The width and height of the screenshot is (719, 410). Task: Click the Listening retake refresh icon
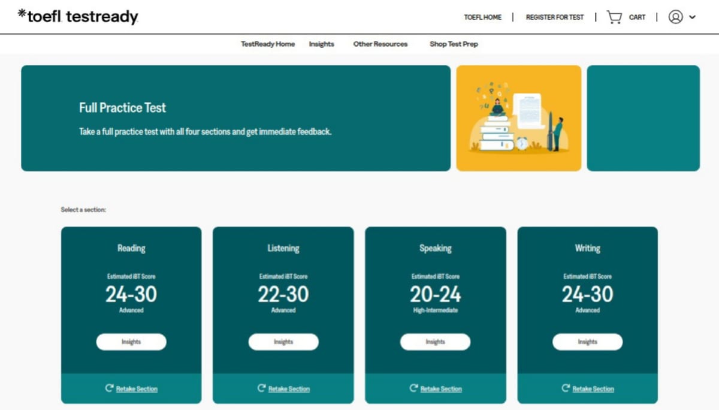point(261,388)
